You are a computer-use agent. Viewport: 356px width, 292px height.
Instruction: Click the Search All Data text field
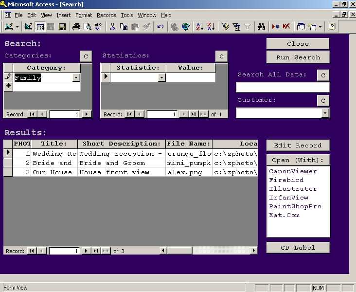coord(282,88)
